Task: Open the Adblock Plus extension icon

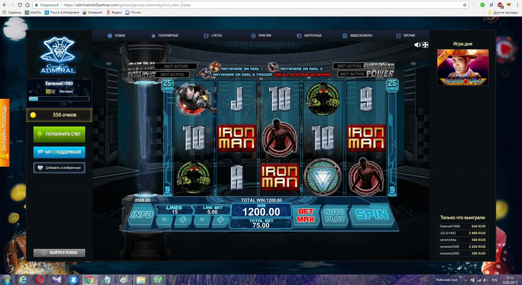Action: [x=500, y=5]
